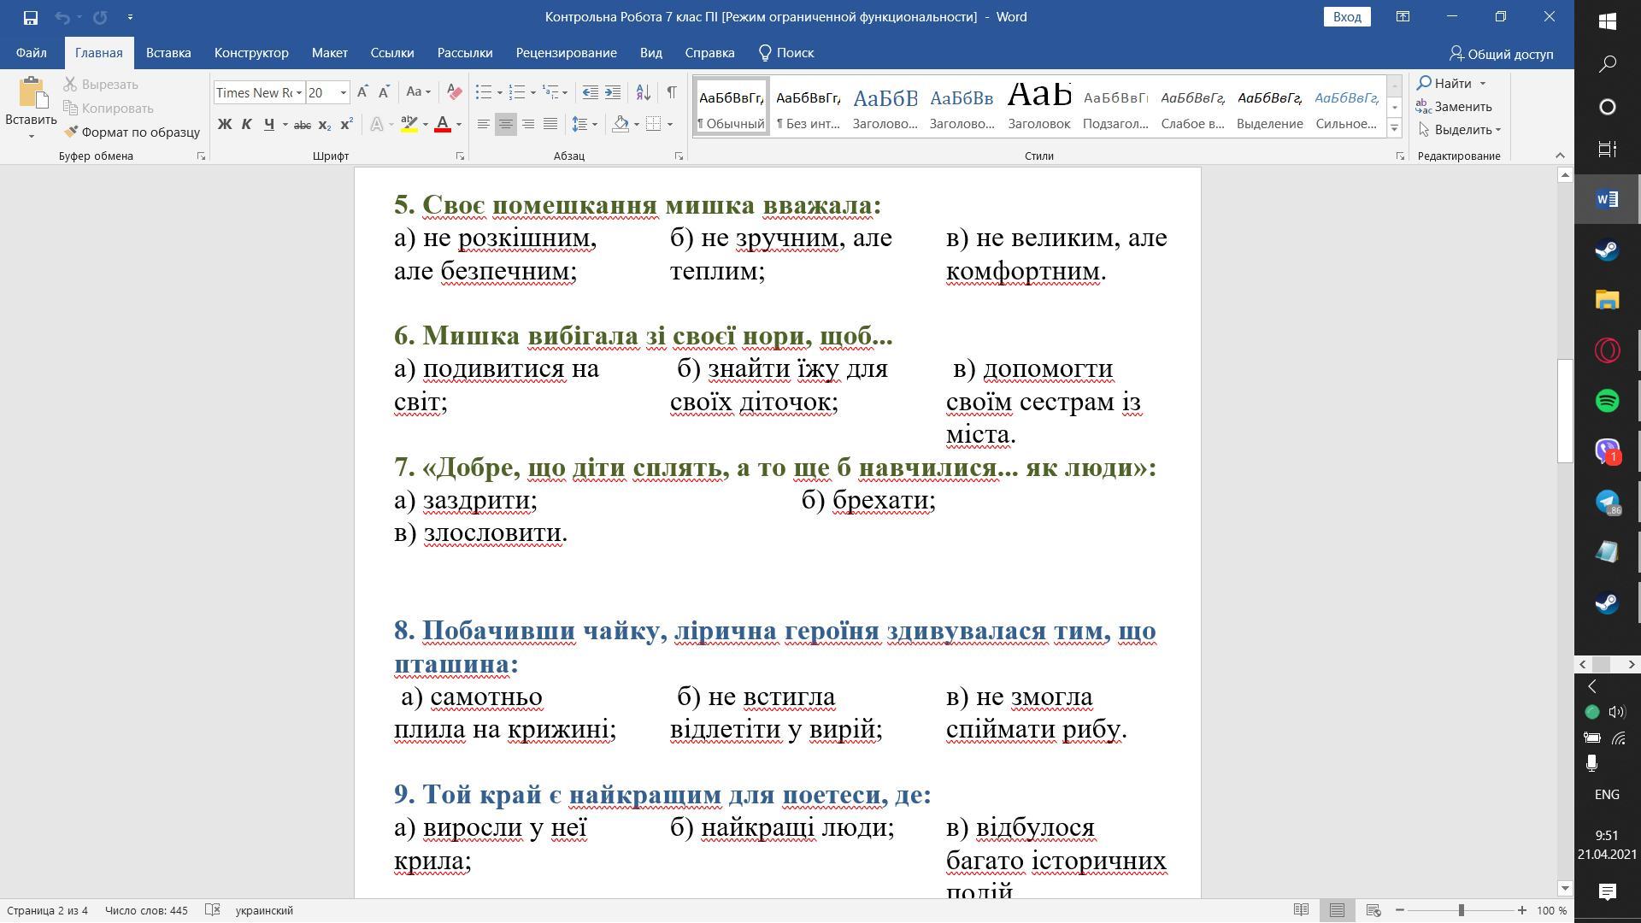The image size is (1641, 923).
Task: Open font color dropdown arrow
Action: (459, 125)
